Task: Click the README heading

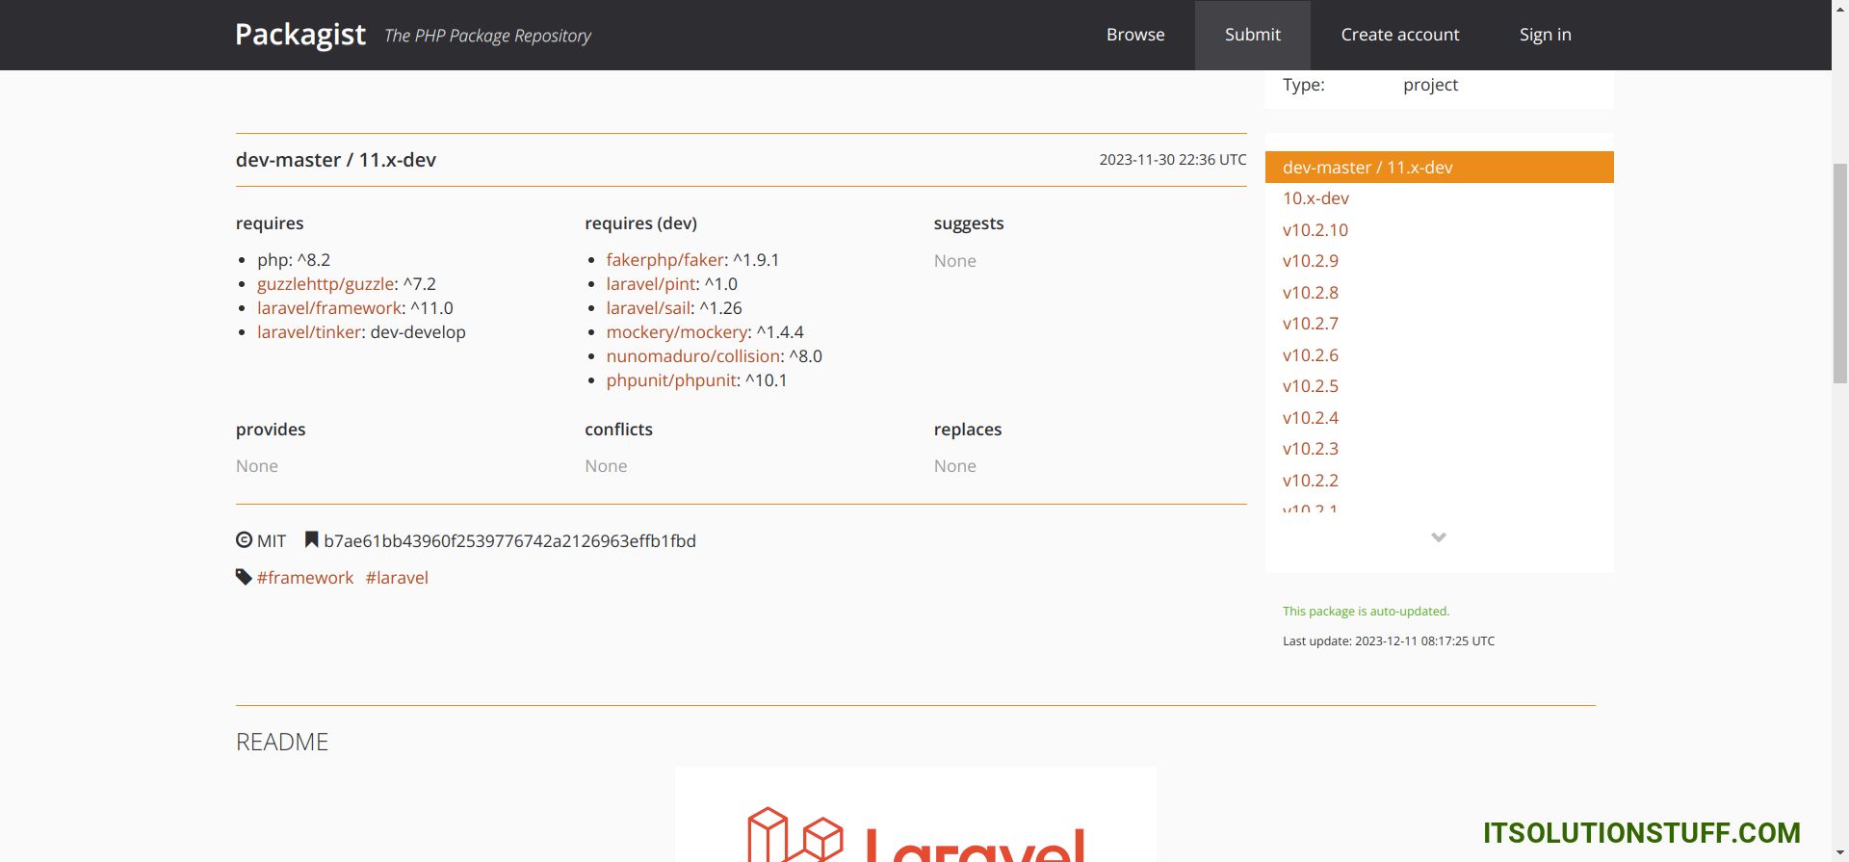Action: click(x=282, y=743)
